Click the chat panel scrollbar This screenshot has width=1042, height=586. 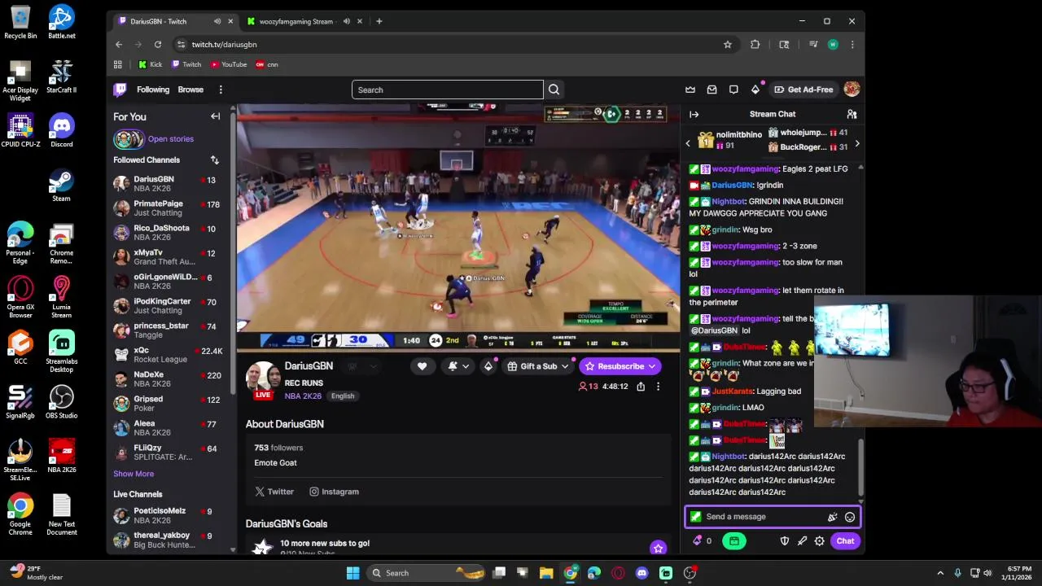(860, 468)
